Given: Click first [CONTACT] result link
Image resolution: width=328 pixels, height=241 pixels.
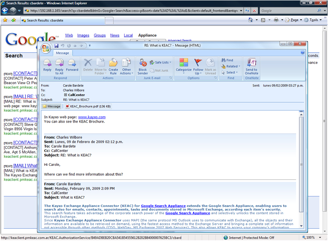Looking at the screenshot, I should pyautogui.click(x=25, y=73).
